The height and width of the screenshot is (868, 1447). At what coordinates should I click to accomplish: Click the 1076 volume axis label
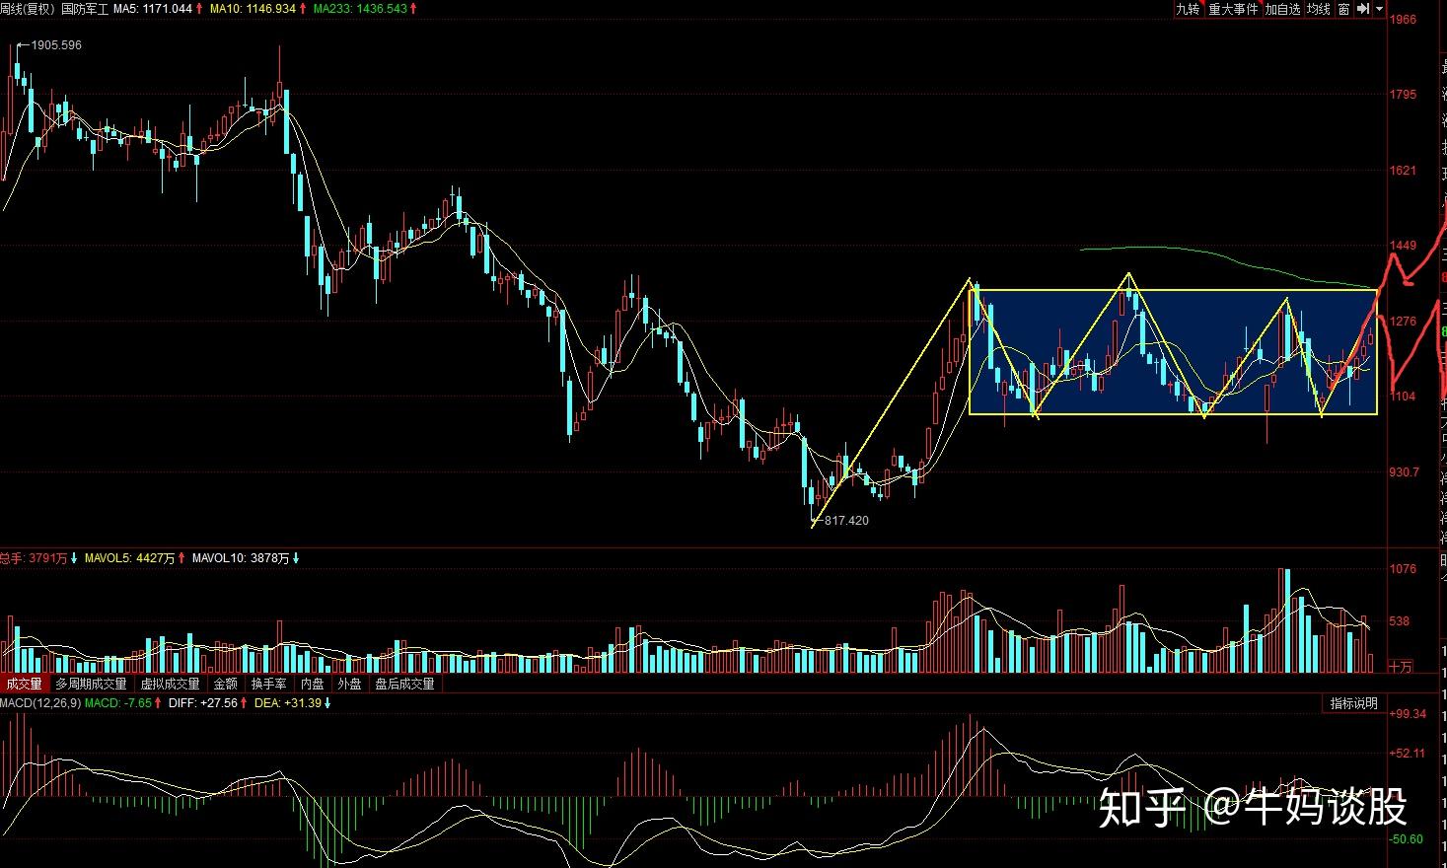(1403, 569)
